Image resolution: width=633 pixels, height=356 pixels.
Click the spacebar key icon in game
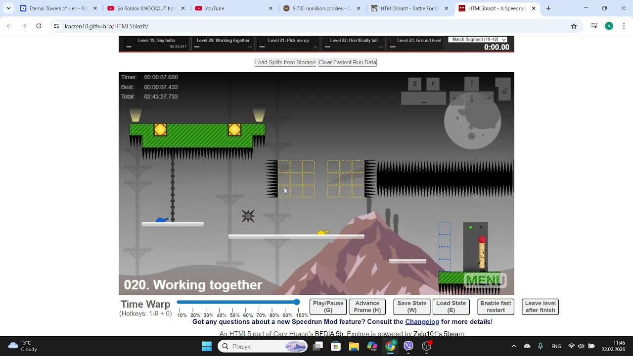[424, 99]
